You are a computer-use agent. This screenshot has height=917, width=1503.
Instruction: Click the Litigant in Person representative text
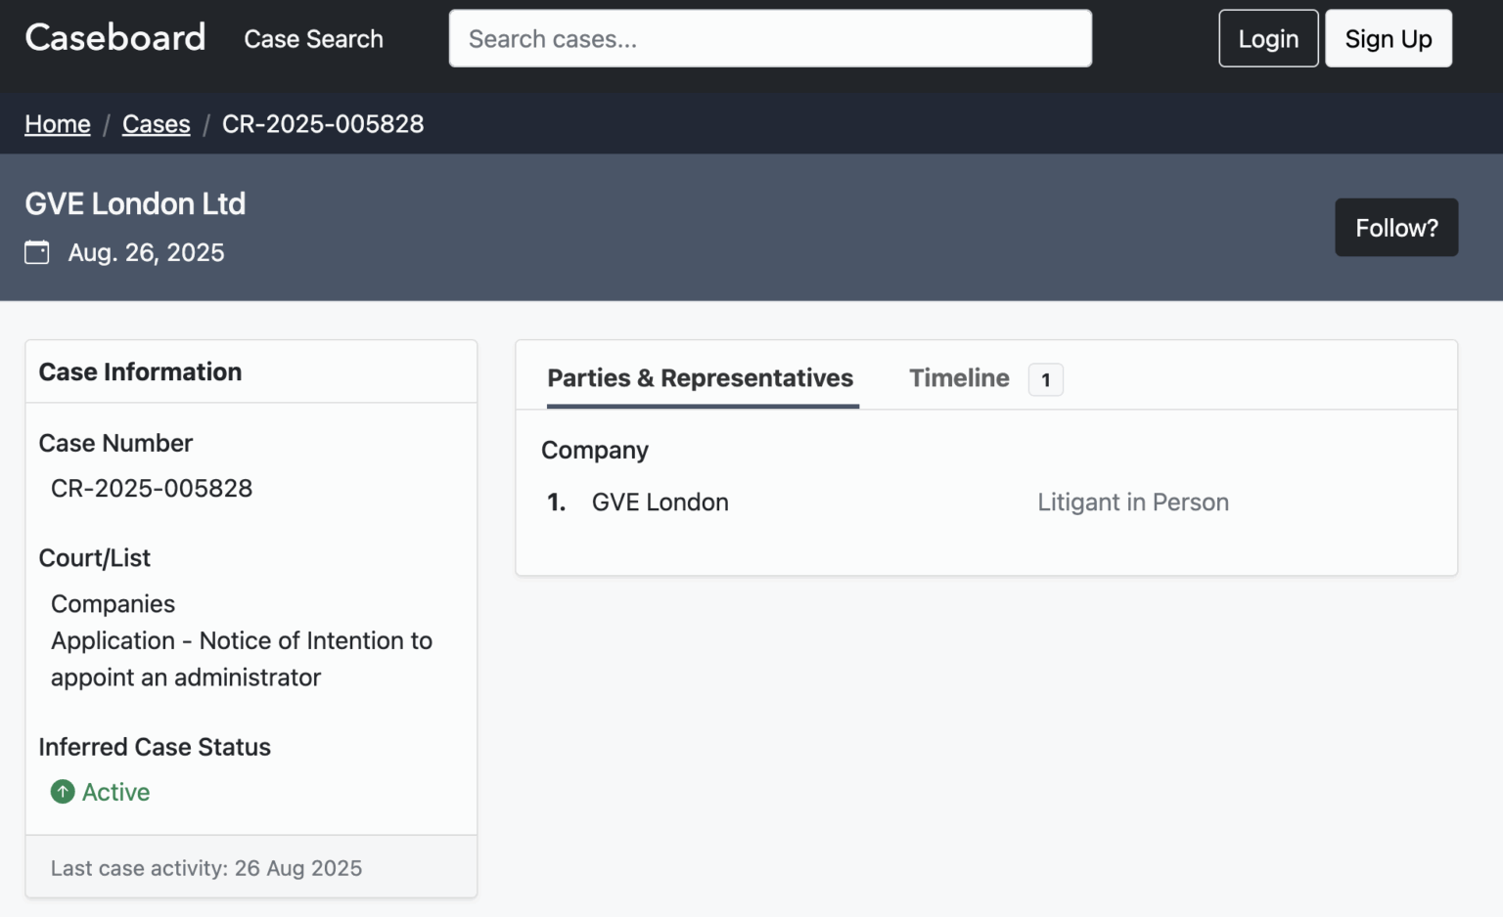click(1132, 502)
